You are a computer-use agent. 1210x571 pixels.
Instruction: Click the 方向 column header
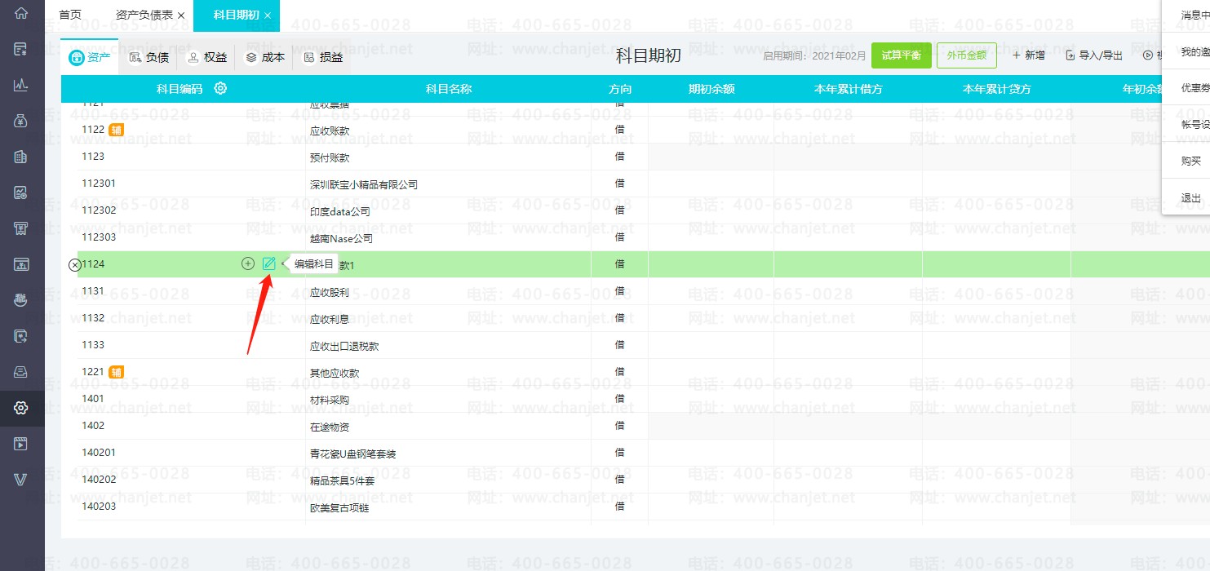tap(620, 89)
